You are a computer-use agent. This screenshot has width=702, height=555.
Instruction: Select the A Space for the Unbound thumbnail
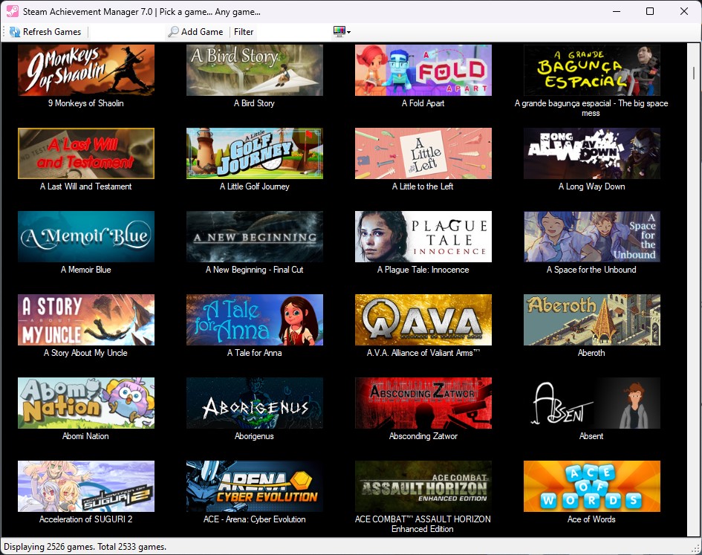(592, 236)
